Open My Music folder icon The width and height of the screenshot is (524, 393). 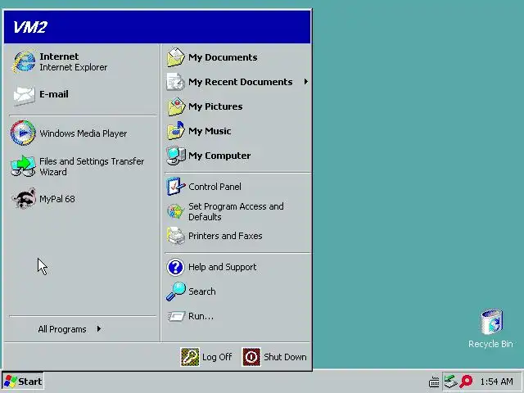coord(176,131)
